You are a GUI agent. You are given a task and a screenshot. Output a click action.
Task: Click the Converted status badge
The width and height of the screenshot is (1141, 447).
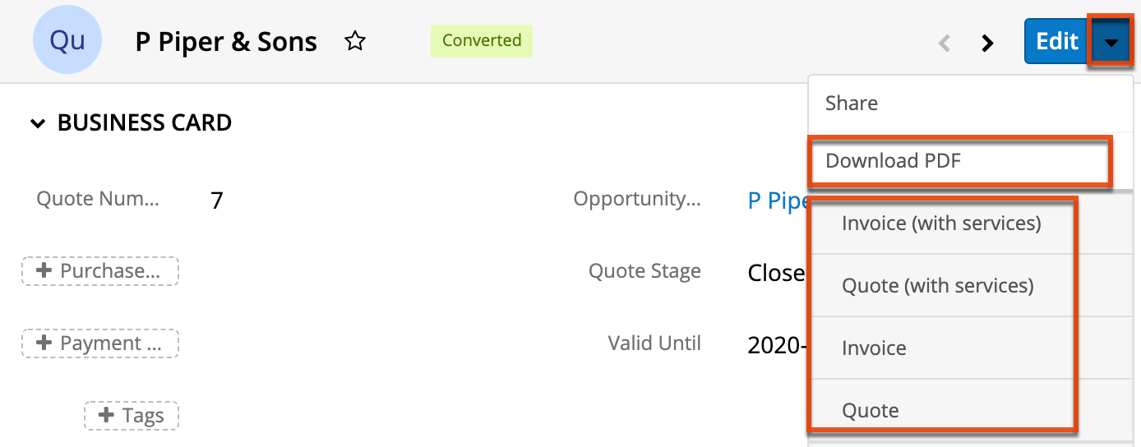pos(482,40)
